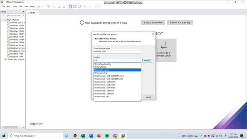Screen dimensions: 247x139
Task: Open Spotify from the taskbar
Action: click(x=107, y=136)
